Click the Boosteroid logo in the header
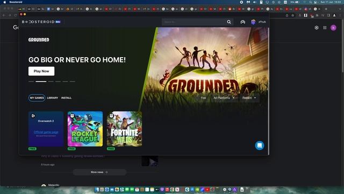The width and height of the screenshot is (344, 194). 41,22
